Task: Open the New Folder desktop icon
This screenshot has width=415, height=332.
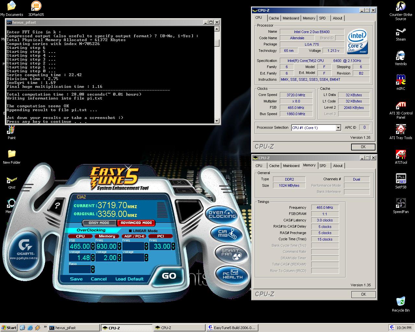Action: 12,157
